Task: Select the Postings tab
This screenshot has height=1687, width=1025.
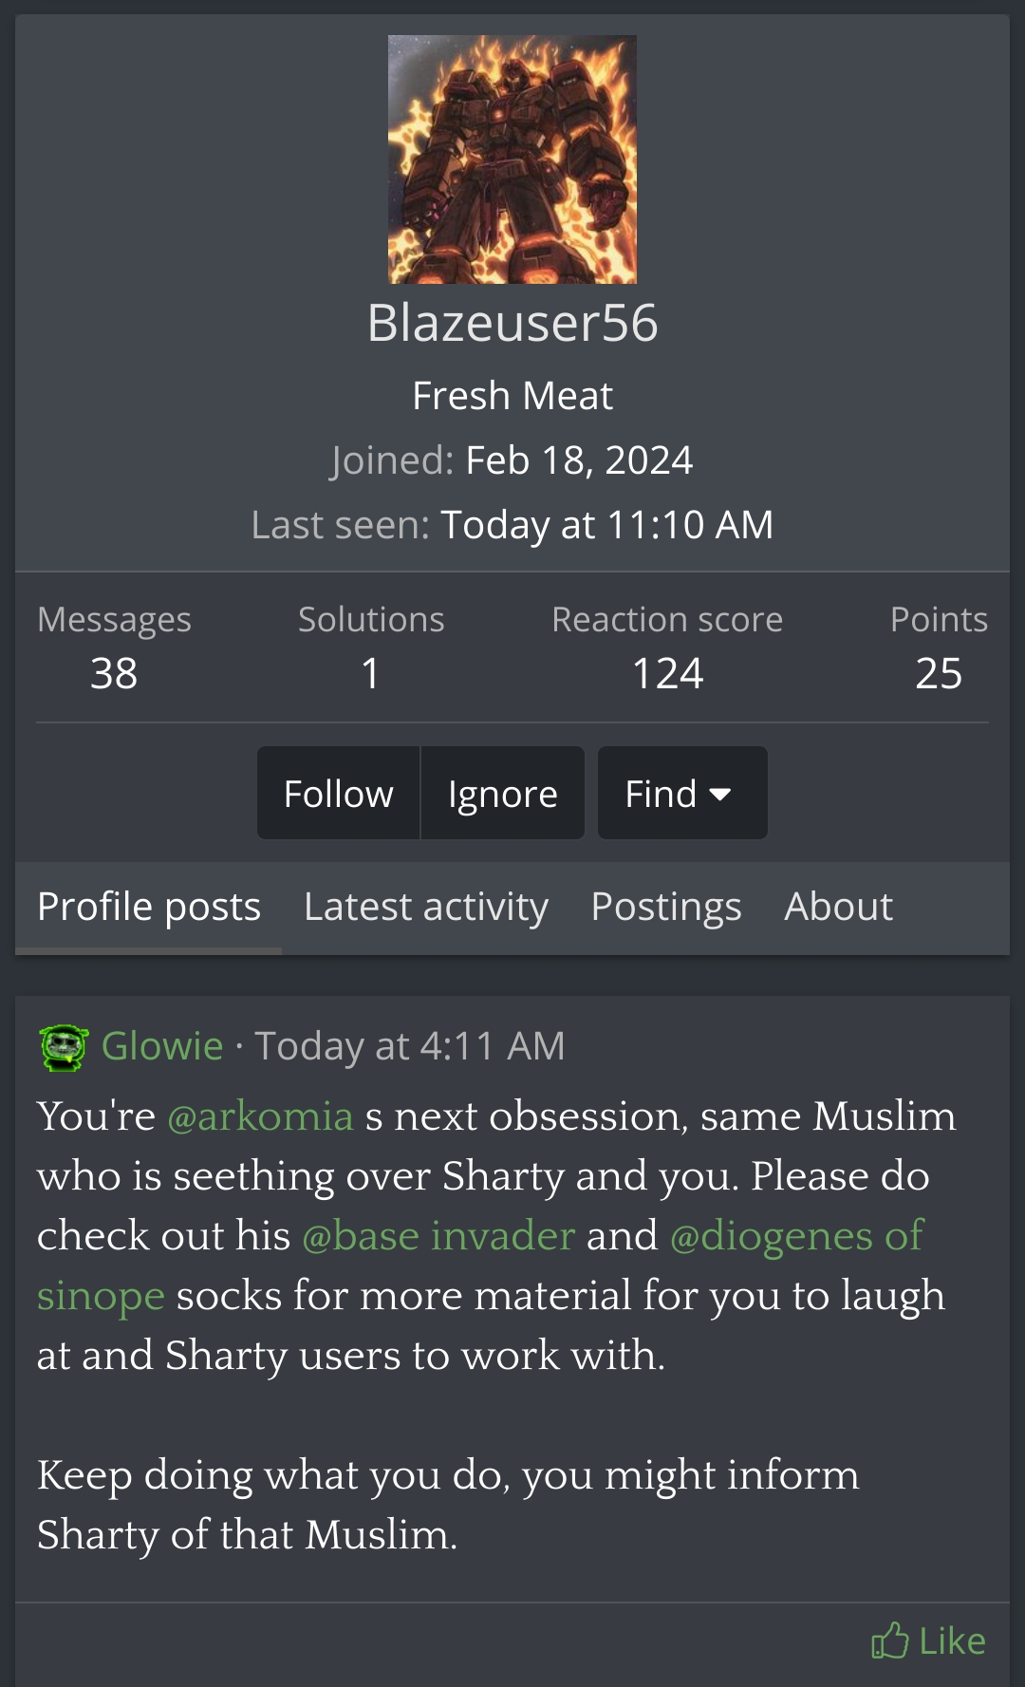Action: pyautogui.click(x=666, y=907)
